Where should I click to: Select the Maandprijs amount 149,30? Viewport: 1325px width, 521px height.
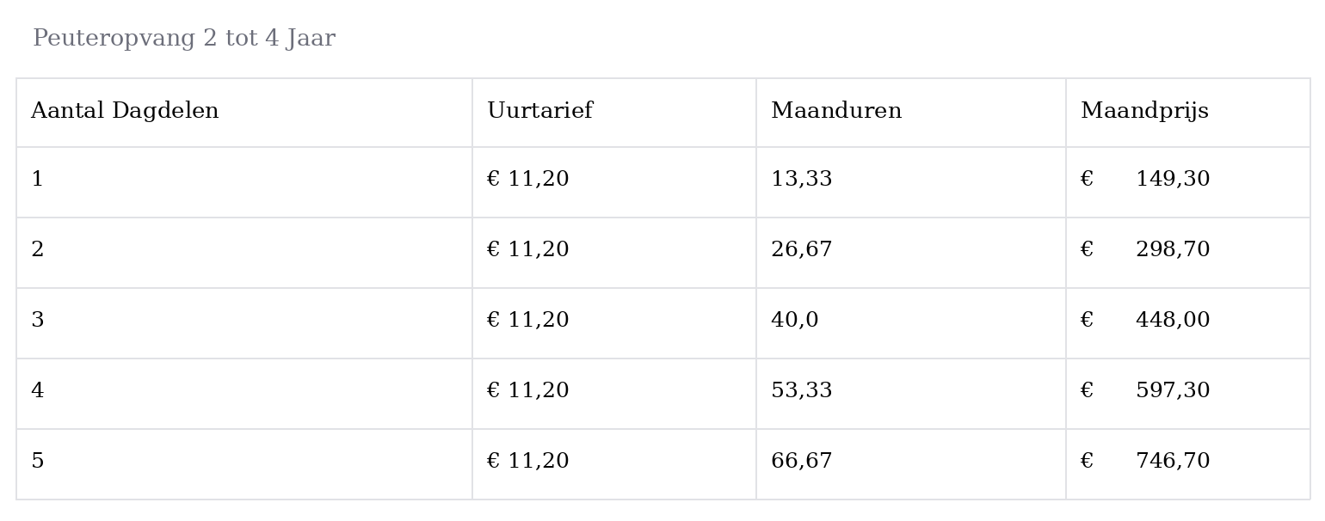click(x=1173, y=180)
